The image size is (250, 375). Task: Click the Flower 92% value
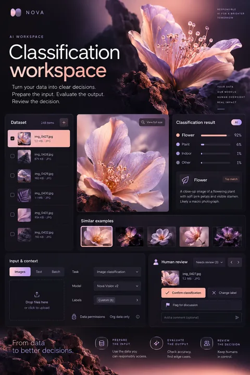click(x=238, y=135)
